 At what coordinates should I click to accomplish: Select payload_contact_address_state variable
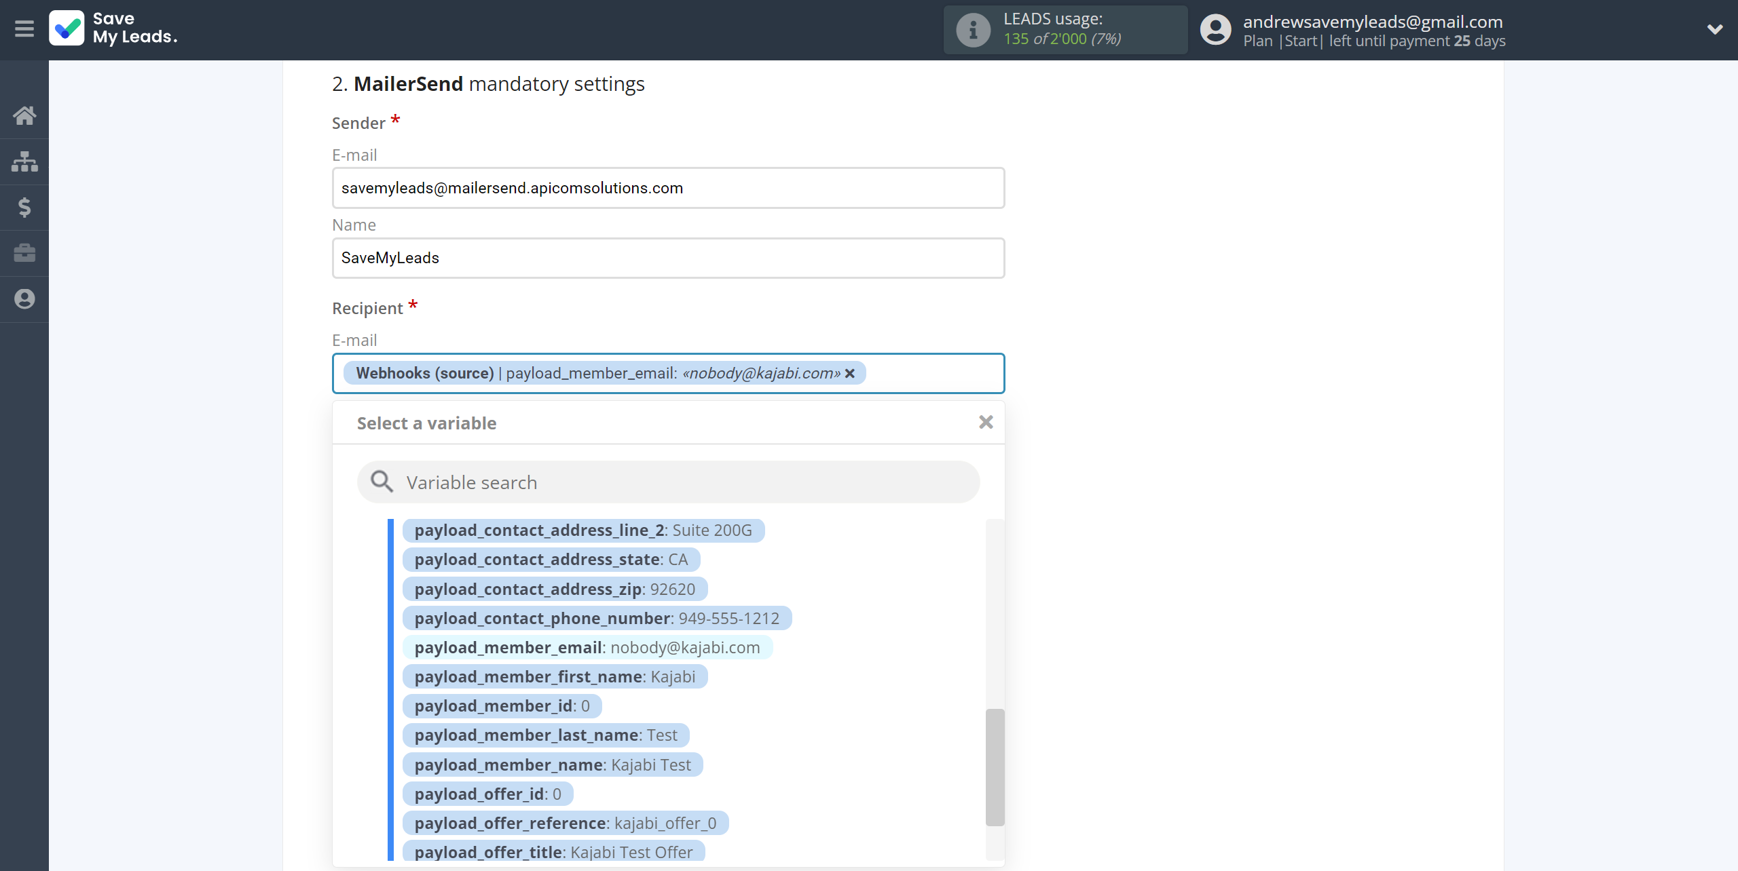(x=551, y=560)
